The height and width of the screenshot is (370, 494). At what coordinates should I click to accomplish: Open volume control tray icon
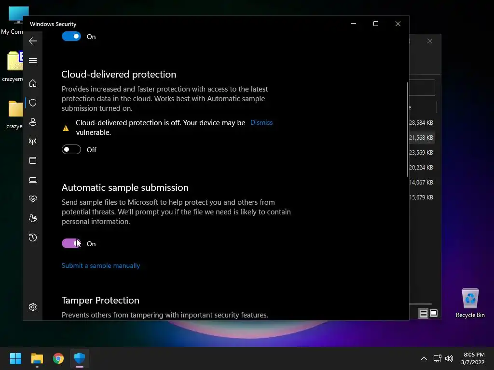(x=449, y=358)
